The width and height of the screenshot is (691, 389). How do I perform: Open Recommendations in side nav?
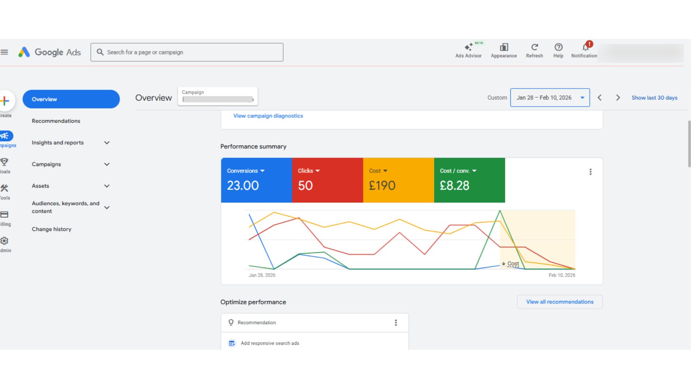pos(56,121)
